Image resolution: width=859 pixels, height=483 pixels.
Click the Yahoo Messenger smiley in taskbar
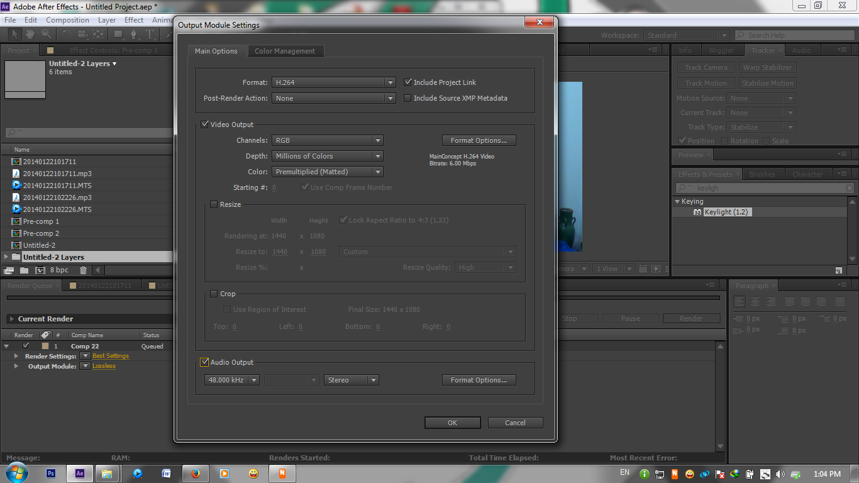coord(253,474)
